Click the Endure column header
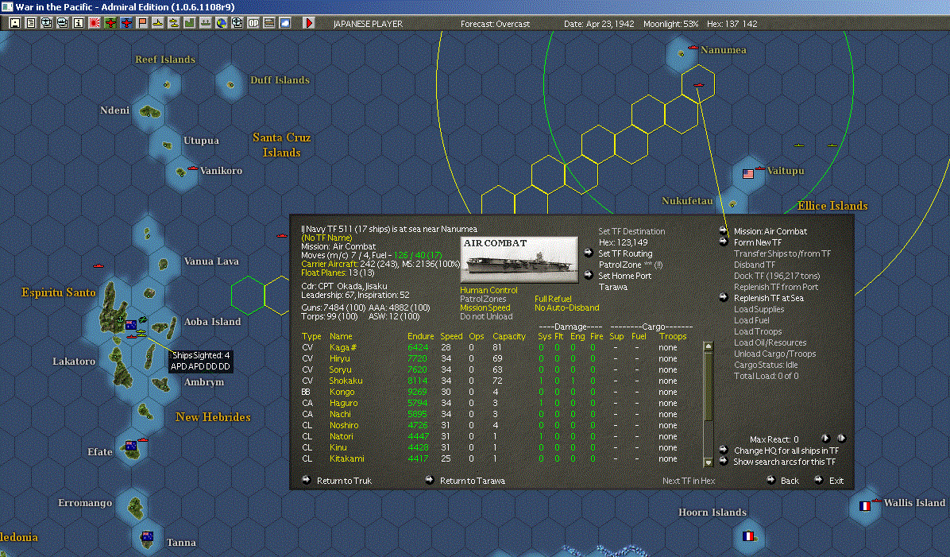The width and height of the screenshot is (950, 557). [420, 336]
